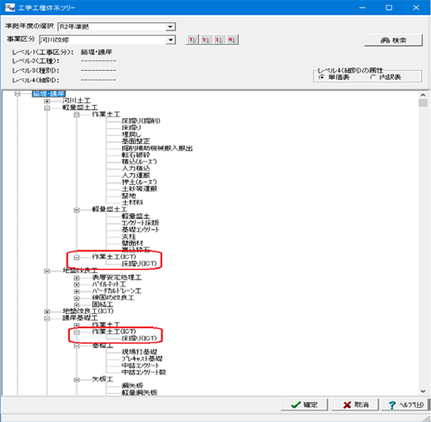Image resolution: width=431 pixels, height=422 pixels.
Task: Click the level 1 expand toolbar icon
Action: (x=192, y=40)
